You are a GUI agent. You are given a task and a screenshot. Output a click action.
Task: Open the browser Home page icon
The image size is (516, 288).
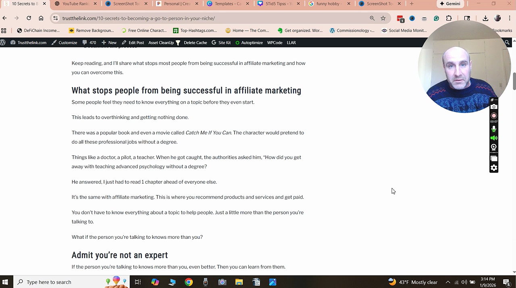click(41, 18)
